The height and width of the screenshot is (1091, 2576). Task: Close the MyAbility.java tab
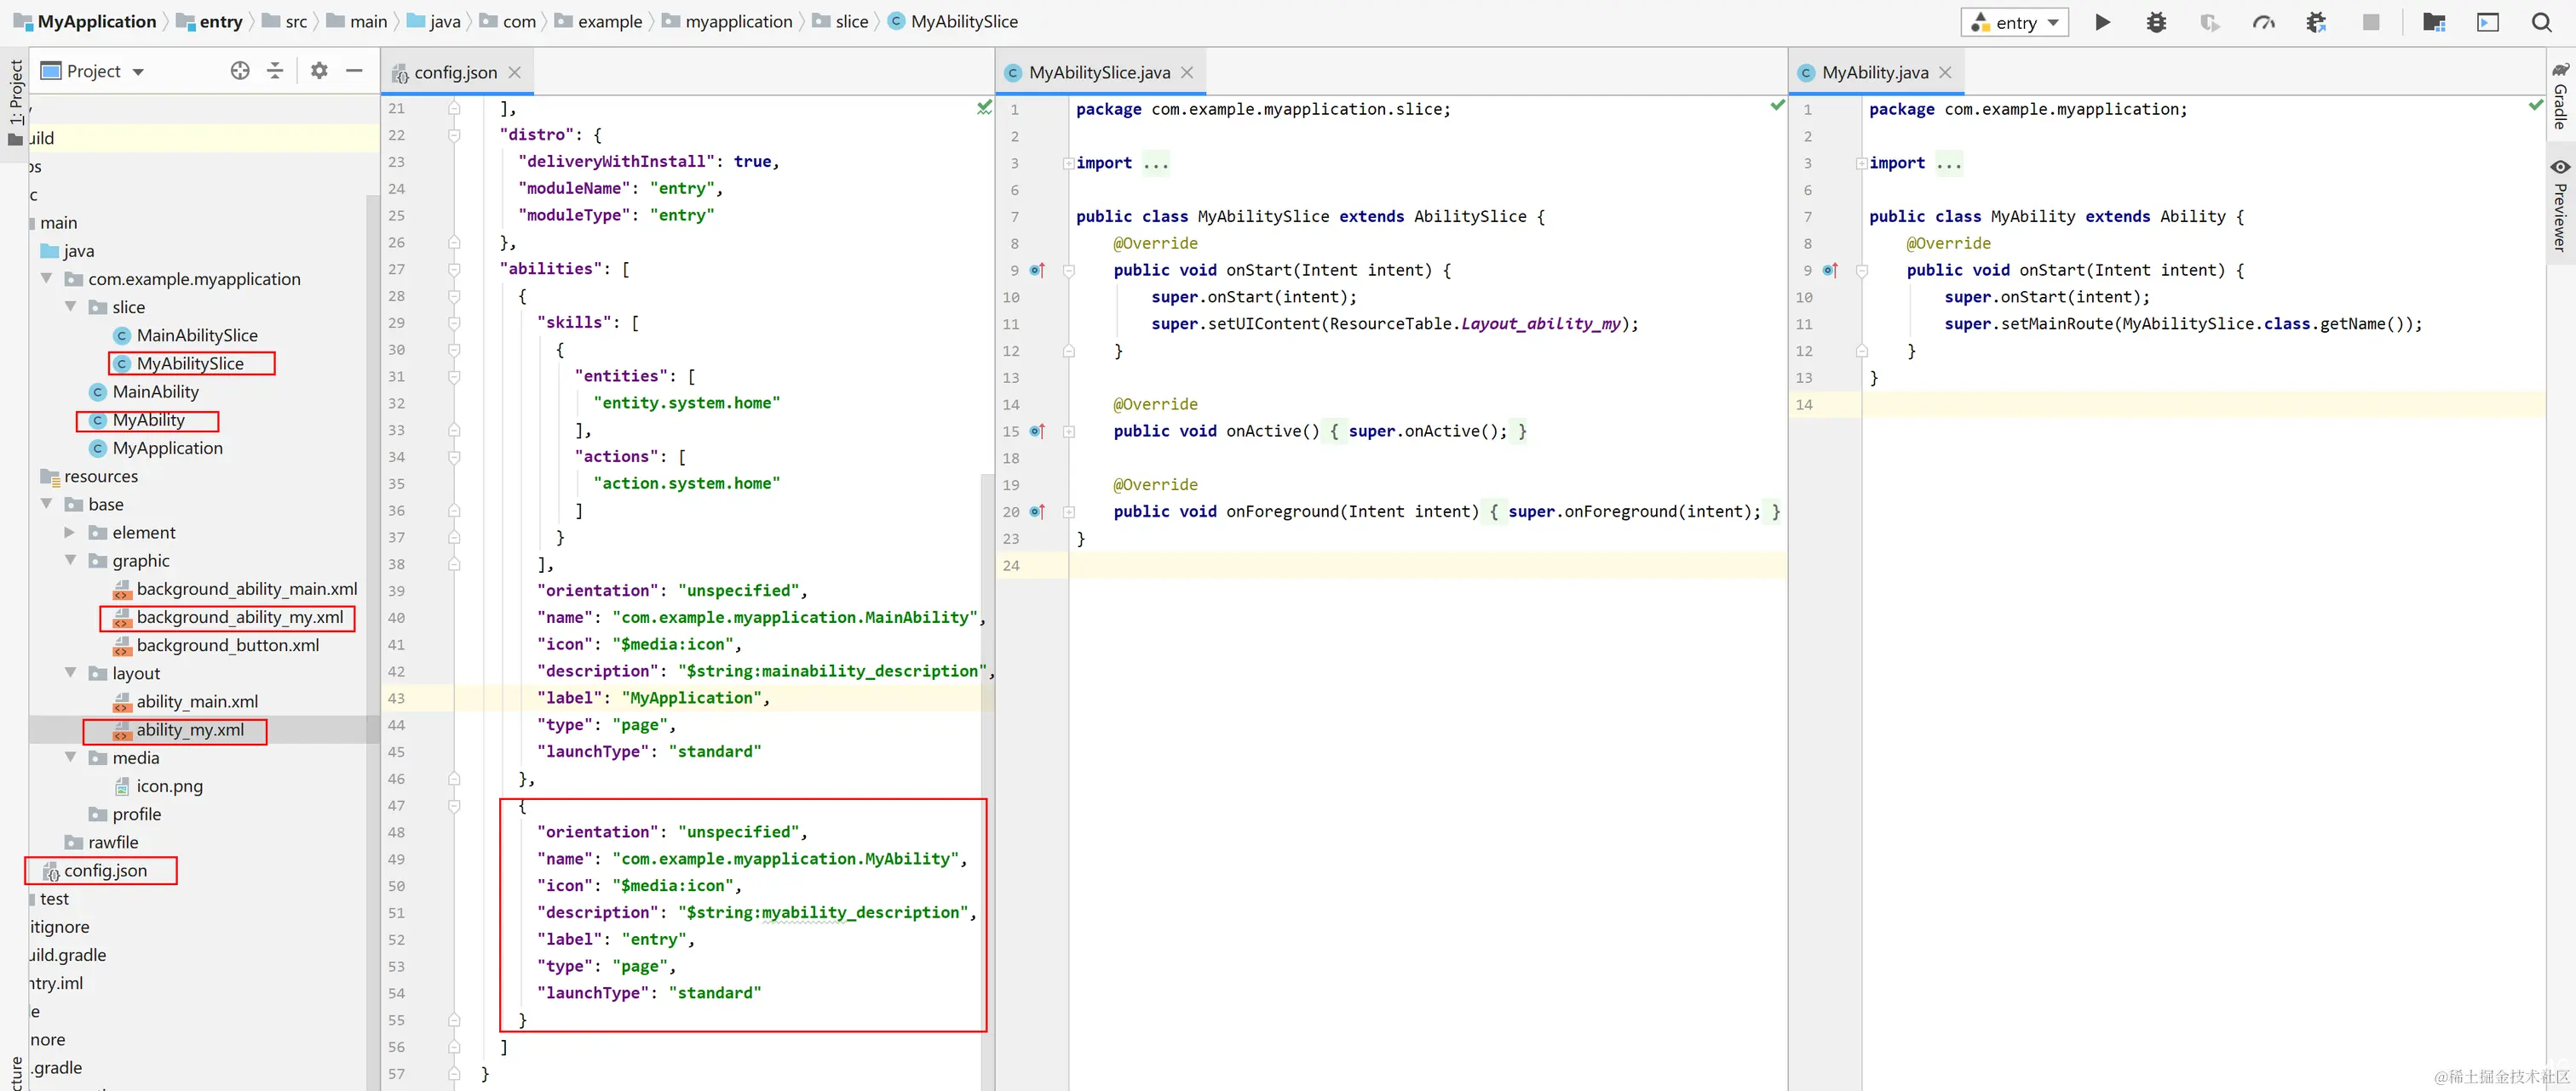tap(1945, 72)
